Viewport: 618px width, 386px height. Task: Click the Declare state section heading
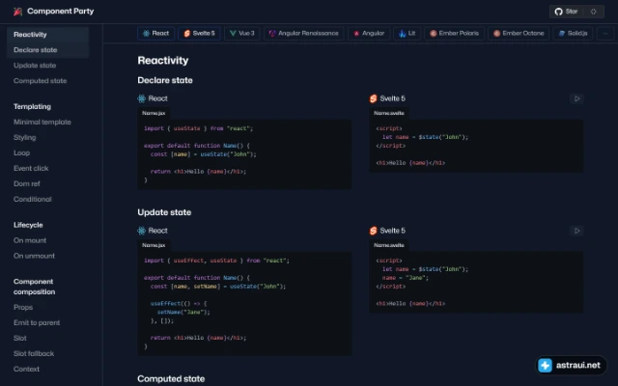pos(165,80)
